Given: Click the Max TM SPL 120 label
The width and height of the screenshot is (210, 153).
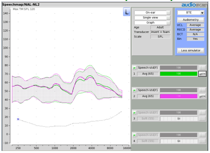Looking at the screenshot, I should (x=24, y=9).
